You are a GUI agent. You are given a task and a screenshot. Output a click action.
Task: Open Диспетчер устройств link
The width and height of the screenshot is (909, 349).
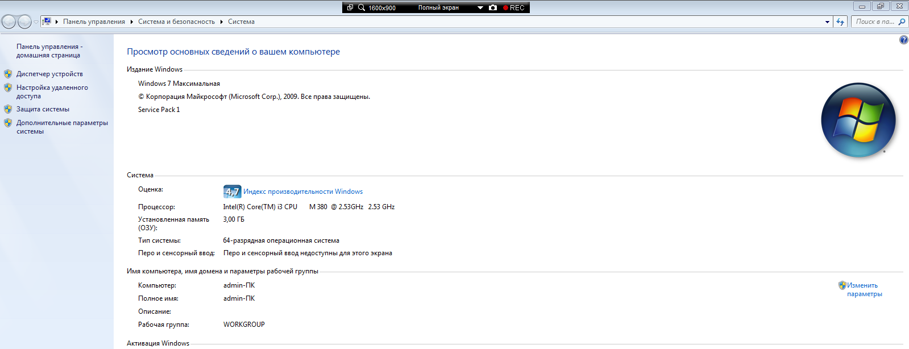[x=49, y=74]
